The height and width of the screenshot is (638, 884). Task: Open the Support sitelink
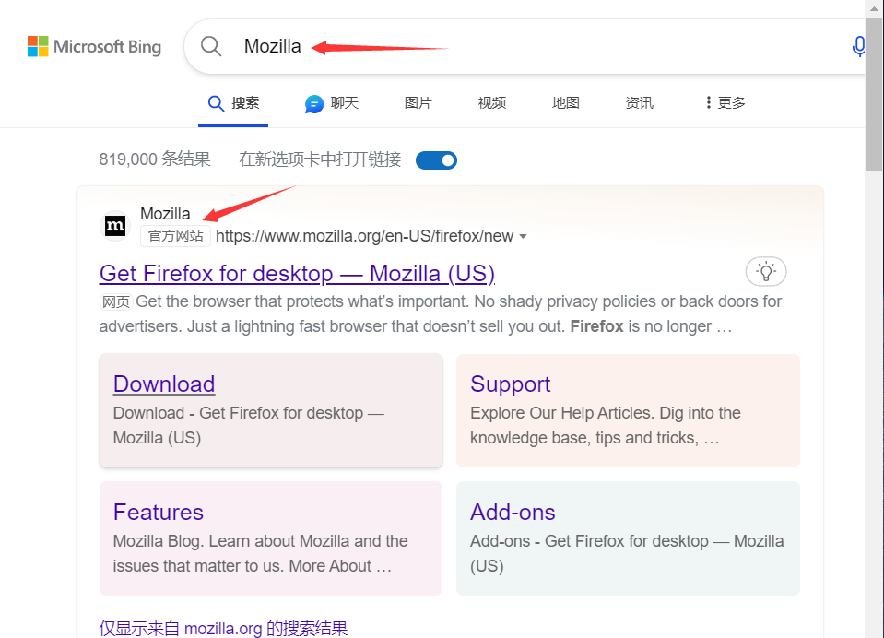pyautogui.click(x=511, y=384)
